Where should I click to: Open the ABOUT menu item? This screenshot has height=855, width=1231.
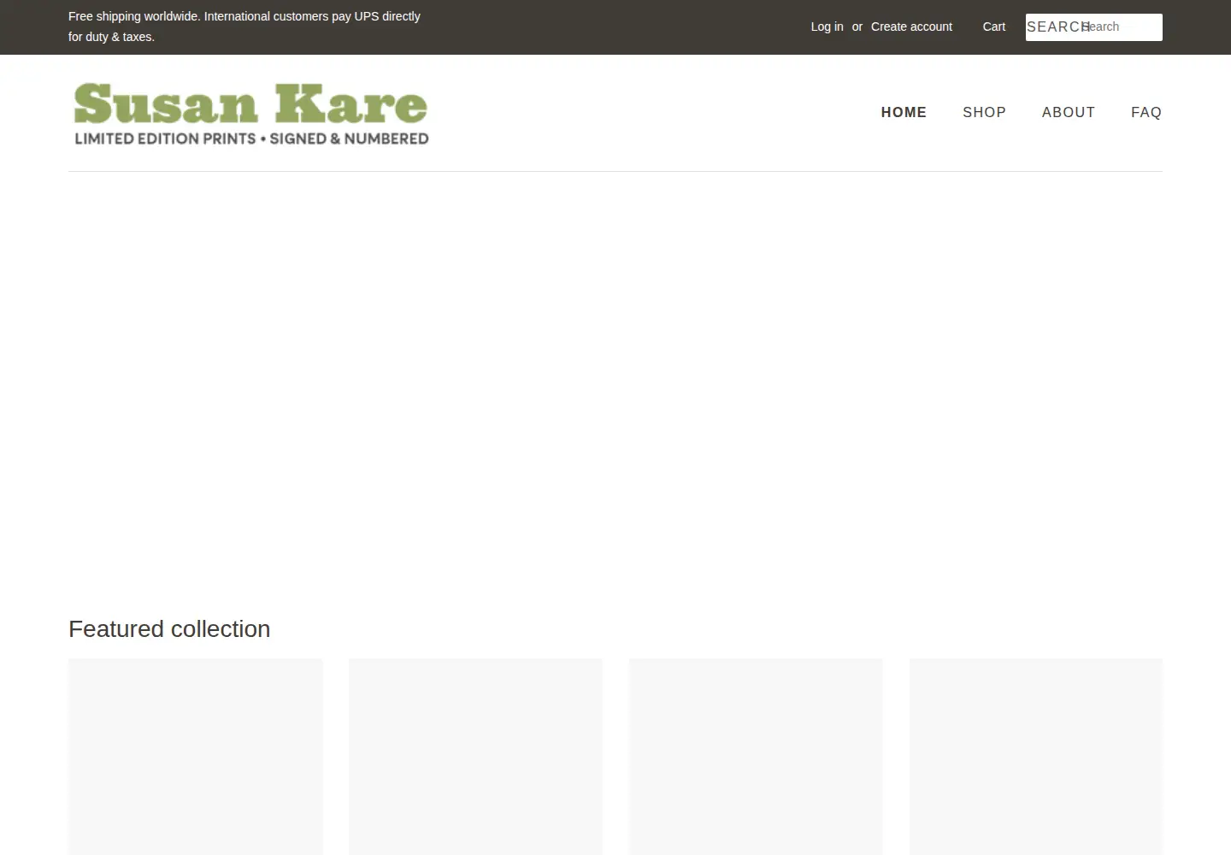1068,112
